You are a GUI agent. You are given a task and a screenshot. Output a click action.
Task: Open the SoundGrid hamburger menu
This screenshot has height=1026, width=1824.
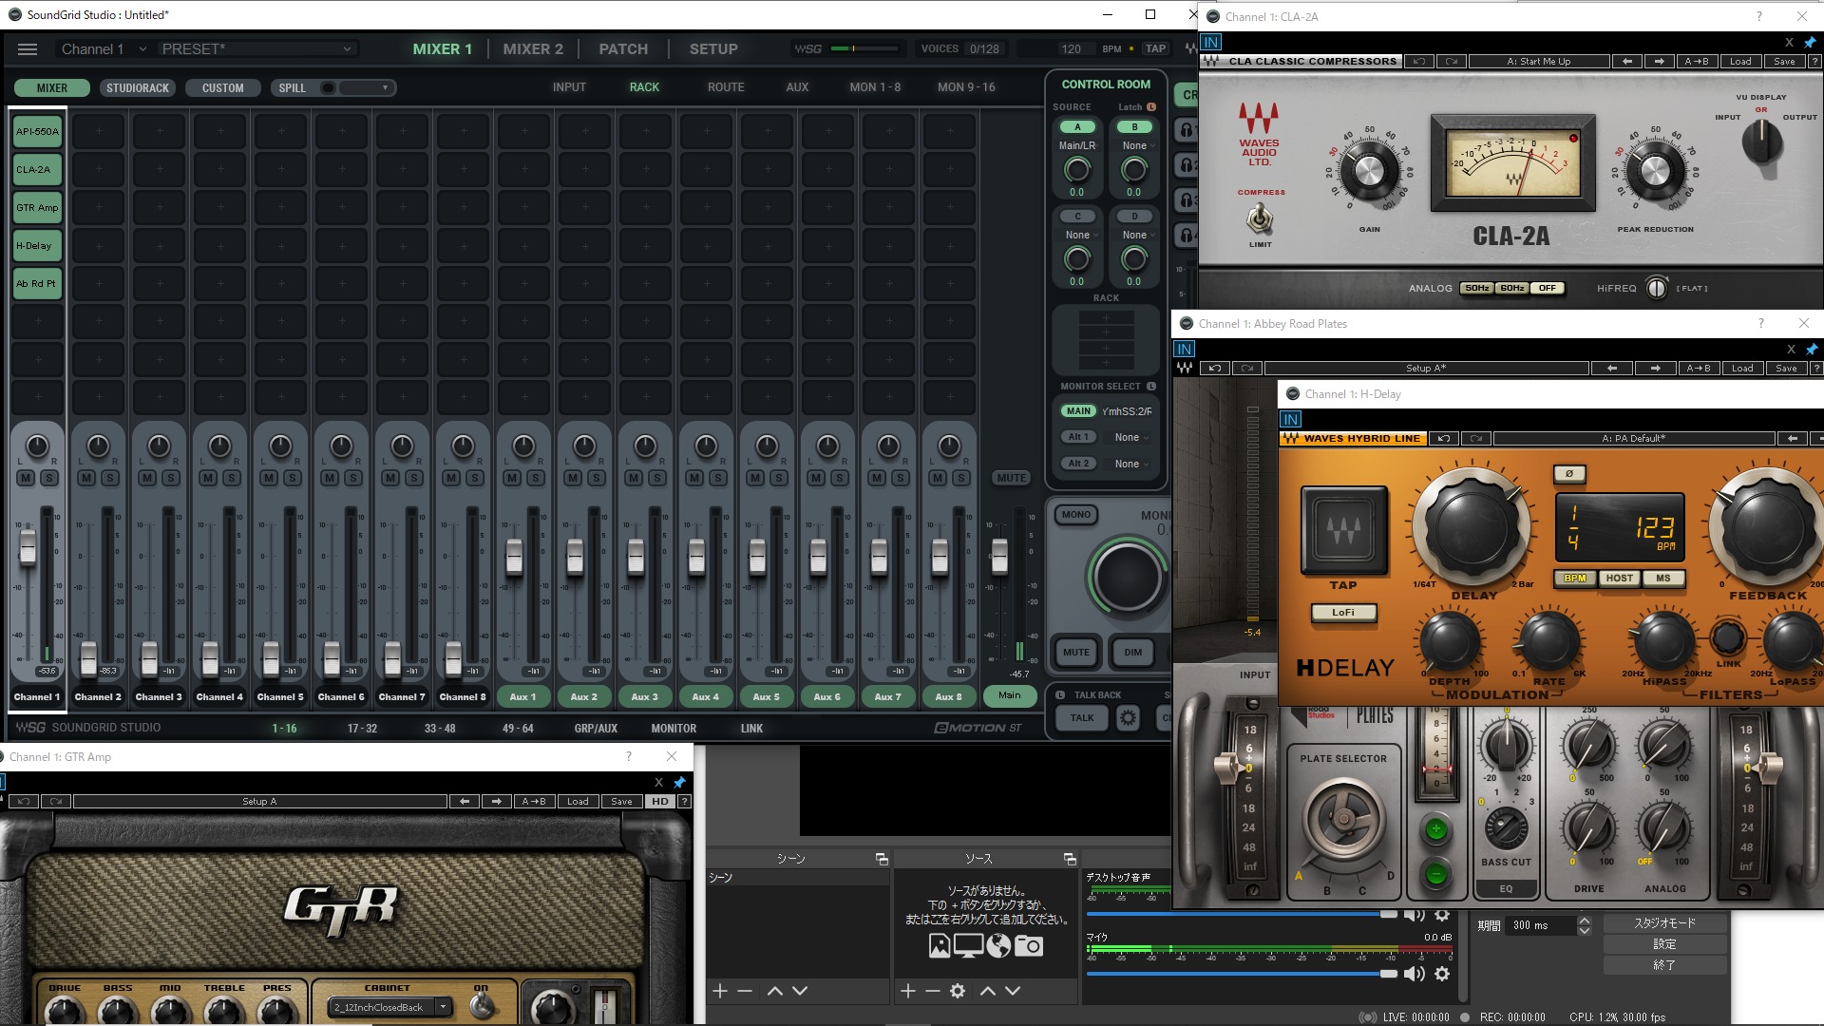tap(28, 49)
